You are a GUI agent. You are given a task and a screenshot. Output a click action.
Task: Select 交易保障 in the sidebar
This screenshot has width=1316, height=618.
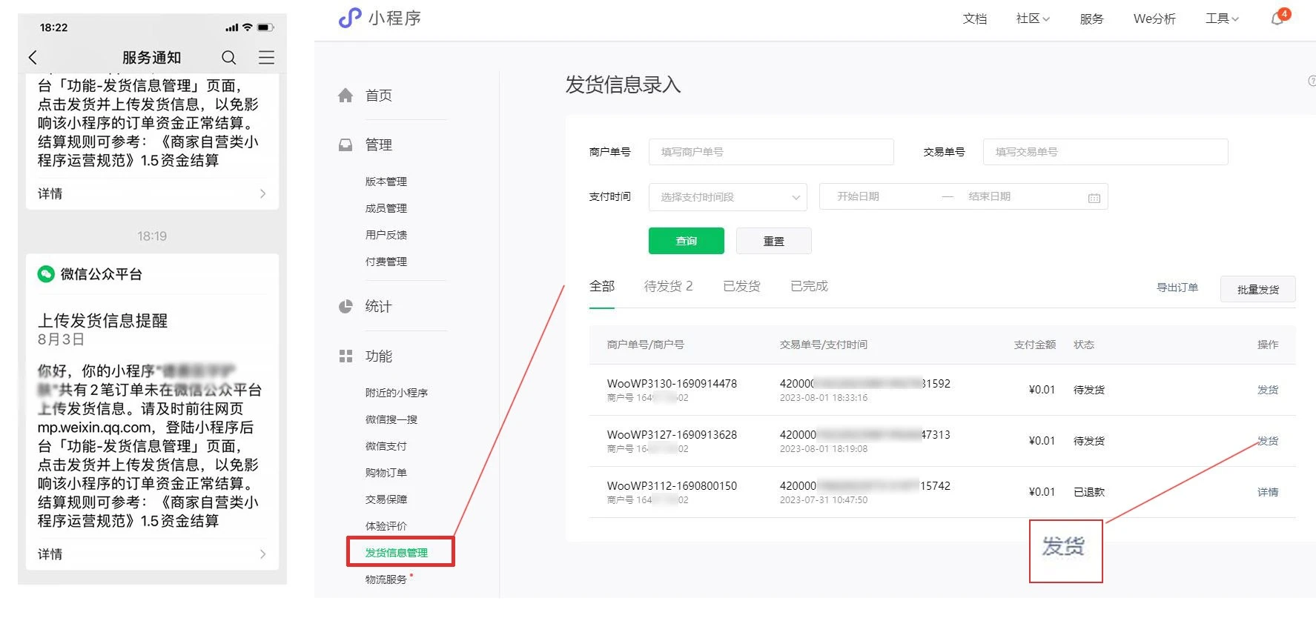tap(386, 499)
